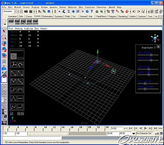Click the view cube axis gizmo
Image resolution: width=164 pixels, height=145 pixels.
point(155,38)
